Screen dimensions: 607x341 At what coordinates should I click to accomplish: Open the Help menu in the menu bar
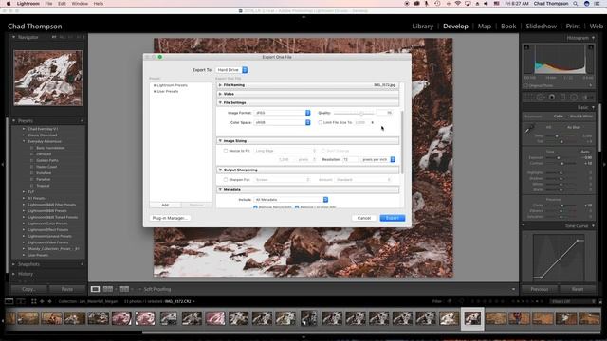[x=99, y=4]
